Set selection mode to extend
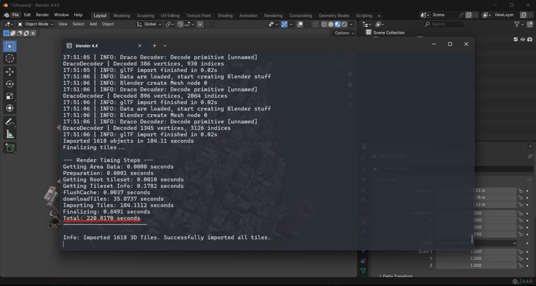Screen dimensions: 536x286 pyautogui.click(x=13, y=33)
